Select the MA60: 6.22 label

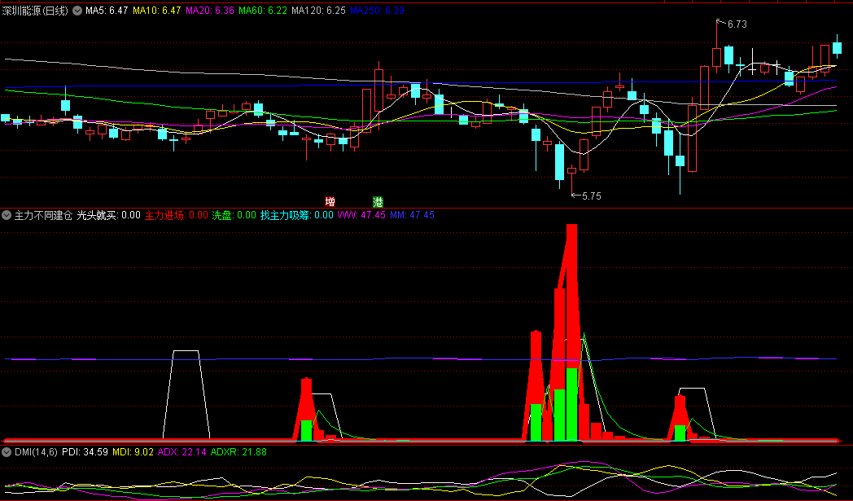click(263, 11)
